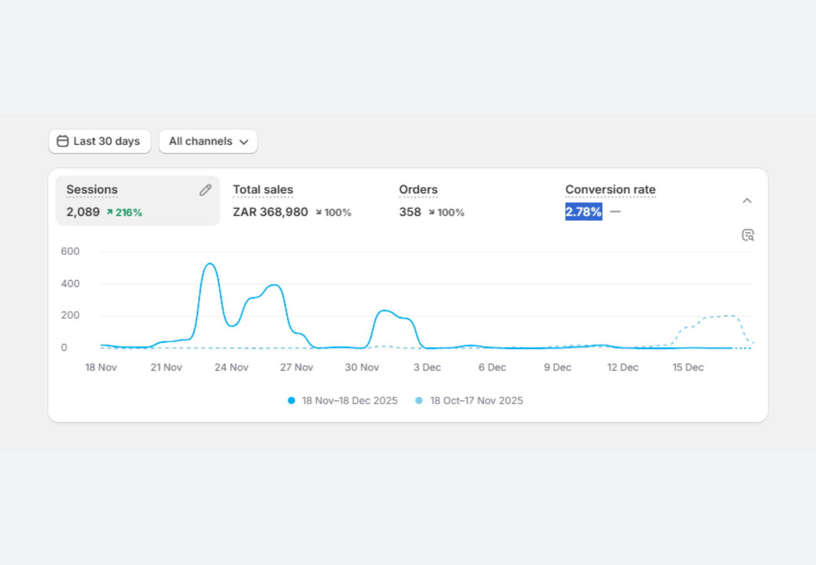Click the Sessions metric heading
Image resolution: width=816 pixels, height=565 pixels.
click(x=92, y=190)
